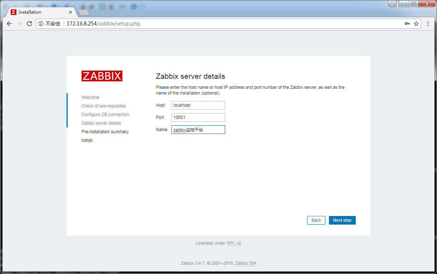Image resolution: width=437 pixels, height=274 pixels.
Task: Click the site security info icon
Action: click(x=41, y=24)
